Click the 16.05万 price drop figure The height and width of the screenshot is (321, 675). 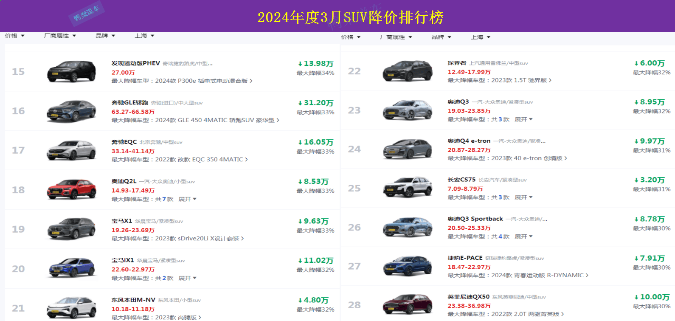click(316, 142)
